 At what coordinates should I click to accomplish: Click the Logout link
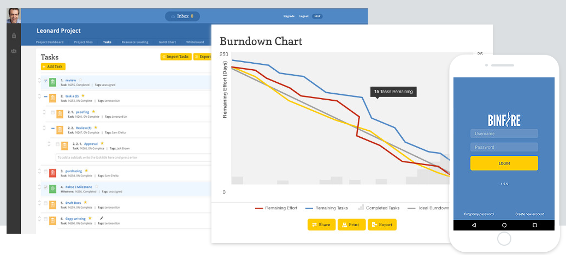click(304, 16)
